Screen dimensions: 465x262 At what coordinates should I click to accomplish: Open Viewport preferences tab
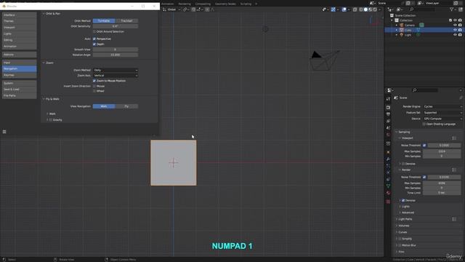20,28
